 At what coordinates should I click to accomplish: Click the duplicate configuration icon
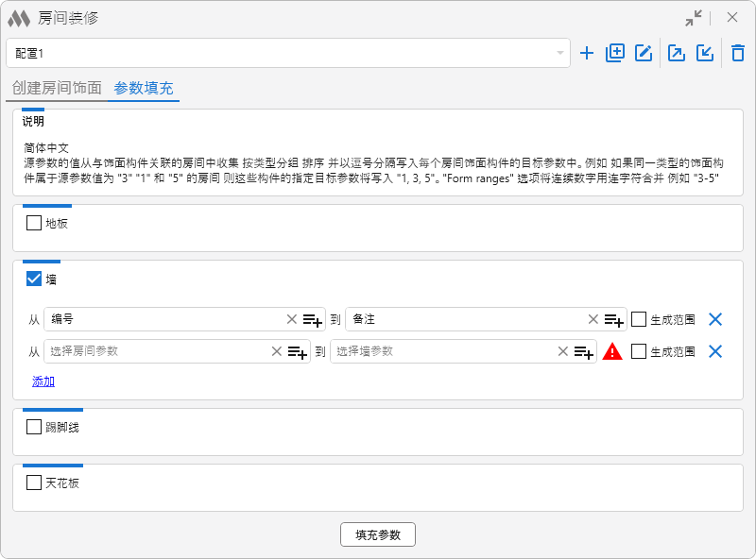(615, 53)
